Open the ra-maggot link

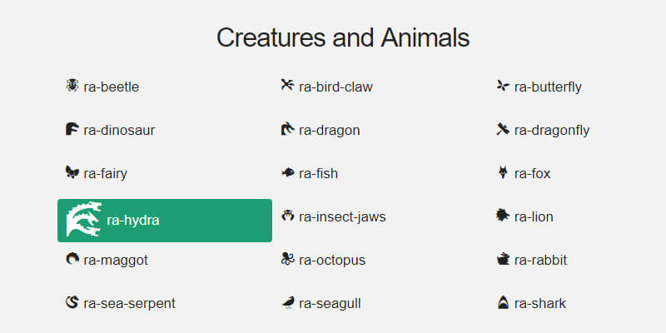pos(116,260)
